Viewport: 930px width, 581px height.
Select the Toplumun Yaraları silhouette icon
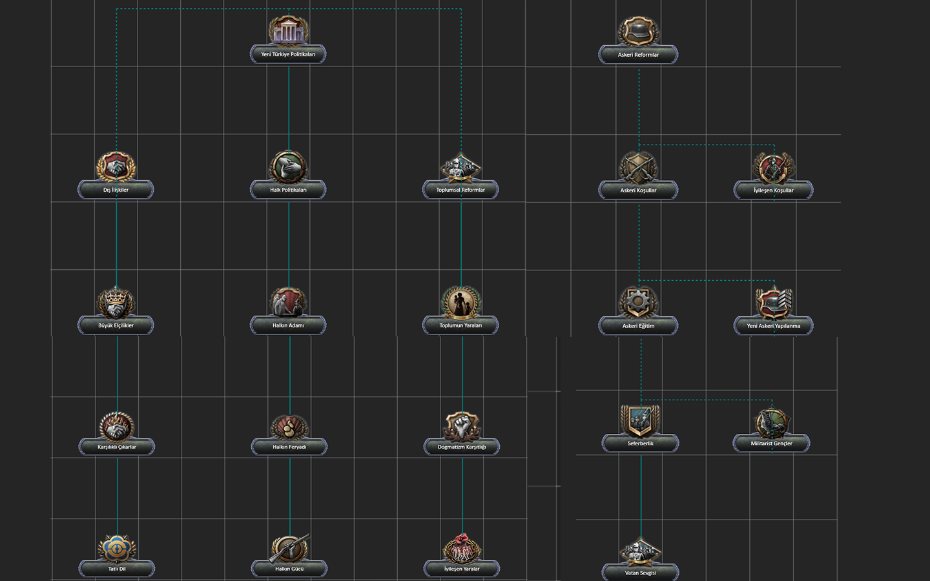[460, 301]
